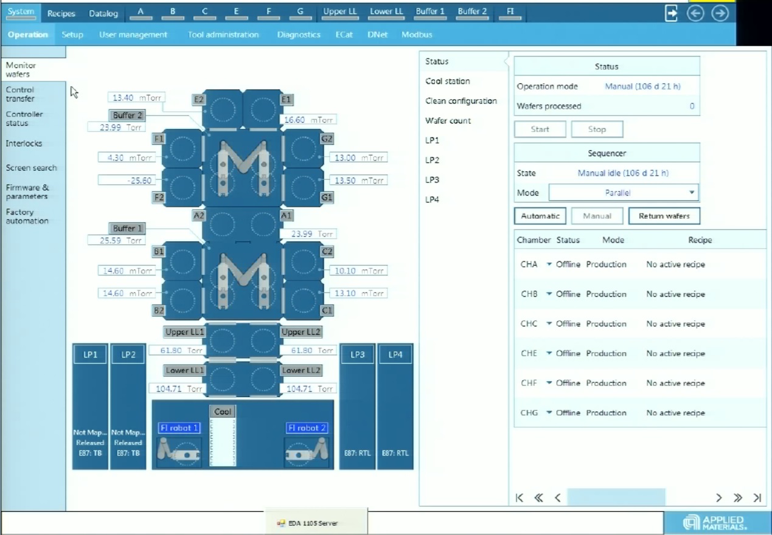The height and width of the screenshot is (535, 772).
Task: Click the double-right fast forward arrow
Action: [738, 498]
